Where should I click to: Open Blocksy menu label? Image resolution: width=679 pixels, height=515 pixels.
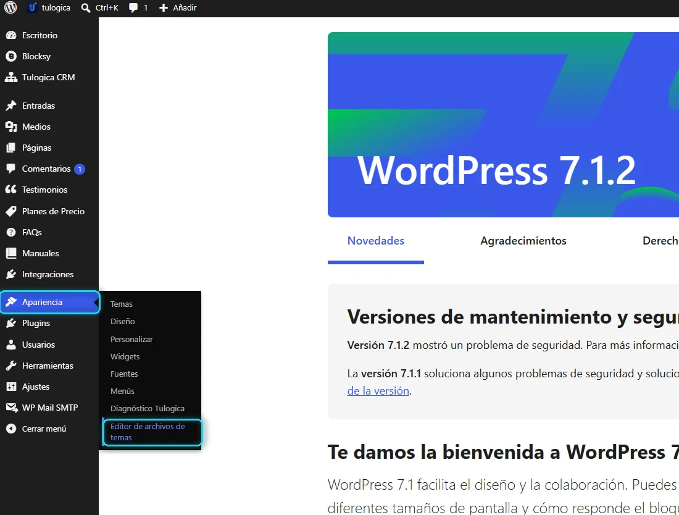[x=36, y=56]
